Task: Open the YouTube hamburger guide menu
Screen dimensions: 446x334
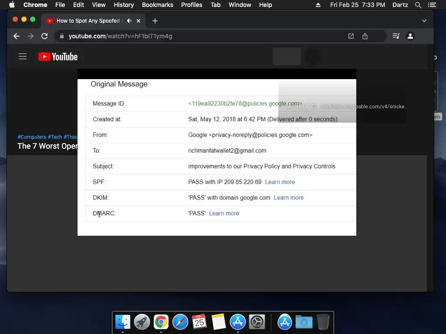Action: coord(23,57)
